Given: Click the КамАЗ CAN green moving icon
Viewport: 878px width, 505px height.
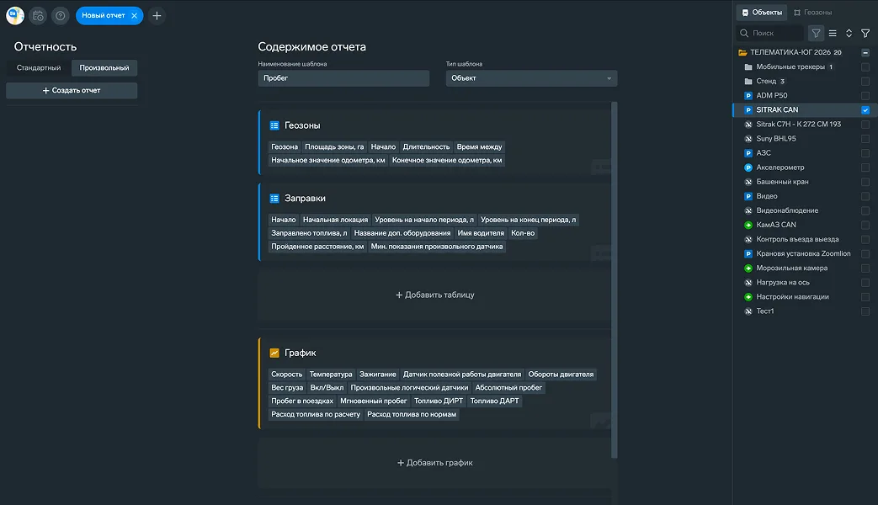Looking at the screenshot, I should [x=748, y=225].
